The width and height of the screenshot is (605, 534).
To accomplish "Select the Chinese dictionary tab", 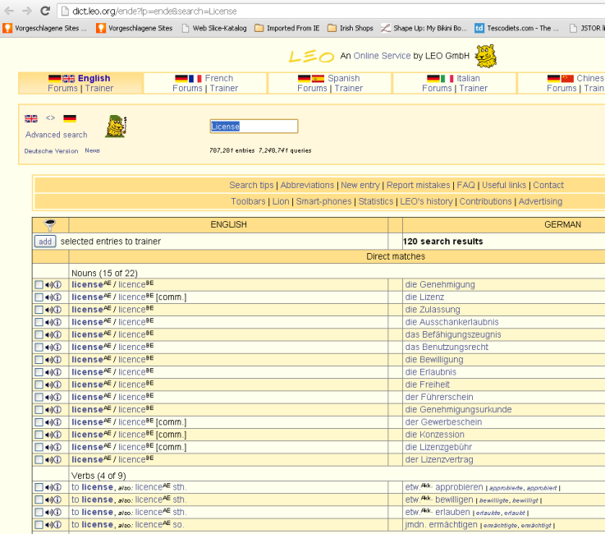I will coord(589,78).
